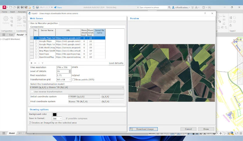Click the Pixel resolution 1.71 field
This screenshot has height=141, width=243.
(64, 75)
